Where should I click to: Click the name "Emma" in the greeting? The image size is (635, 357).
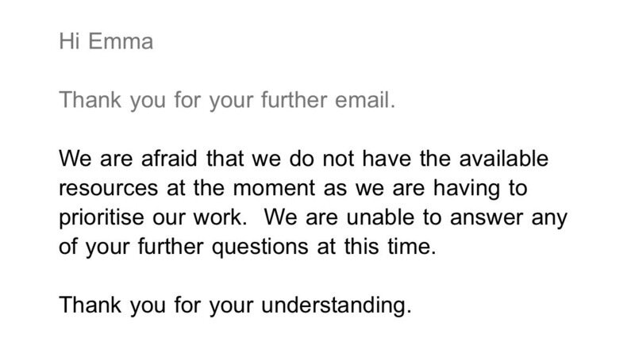coord(120,41)
